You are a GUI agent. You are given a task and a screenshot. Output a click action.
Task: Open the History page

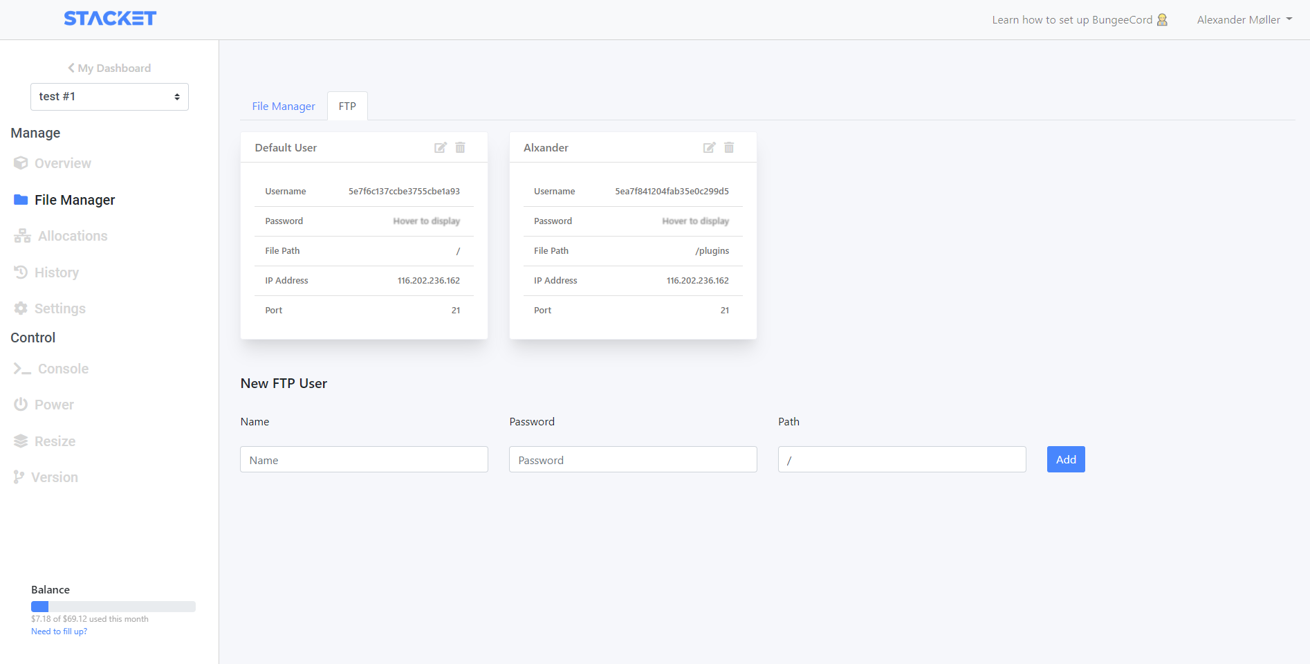click(56, 273)
